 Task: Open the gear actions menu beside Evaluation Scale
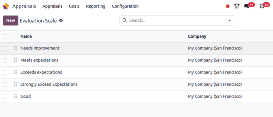point(61,21)
